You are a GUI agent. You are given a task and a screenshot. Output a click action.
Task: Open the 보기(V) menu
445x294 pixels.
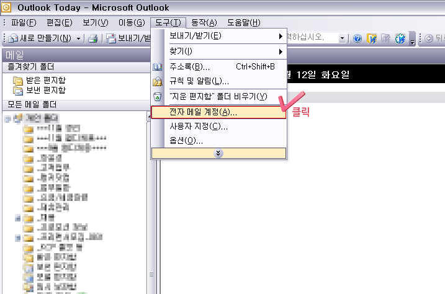pos(96,22)
